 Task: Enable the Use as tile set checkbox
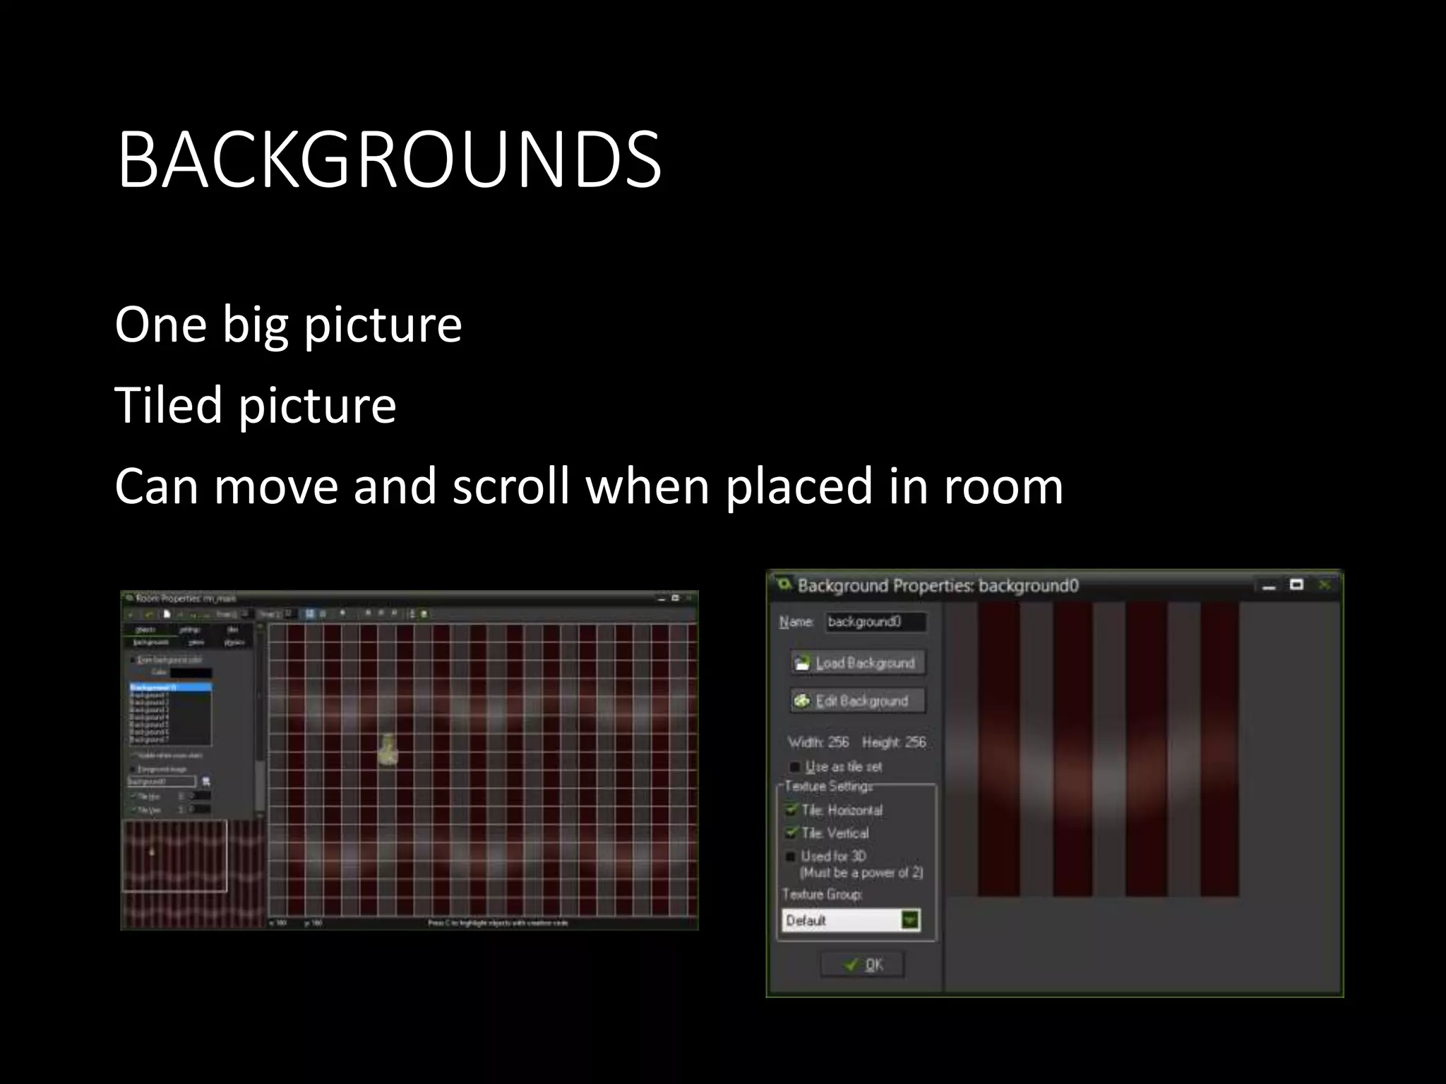click(795, 766)
